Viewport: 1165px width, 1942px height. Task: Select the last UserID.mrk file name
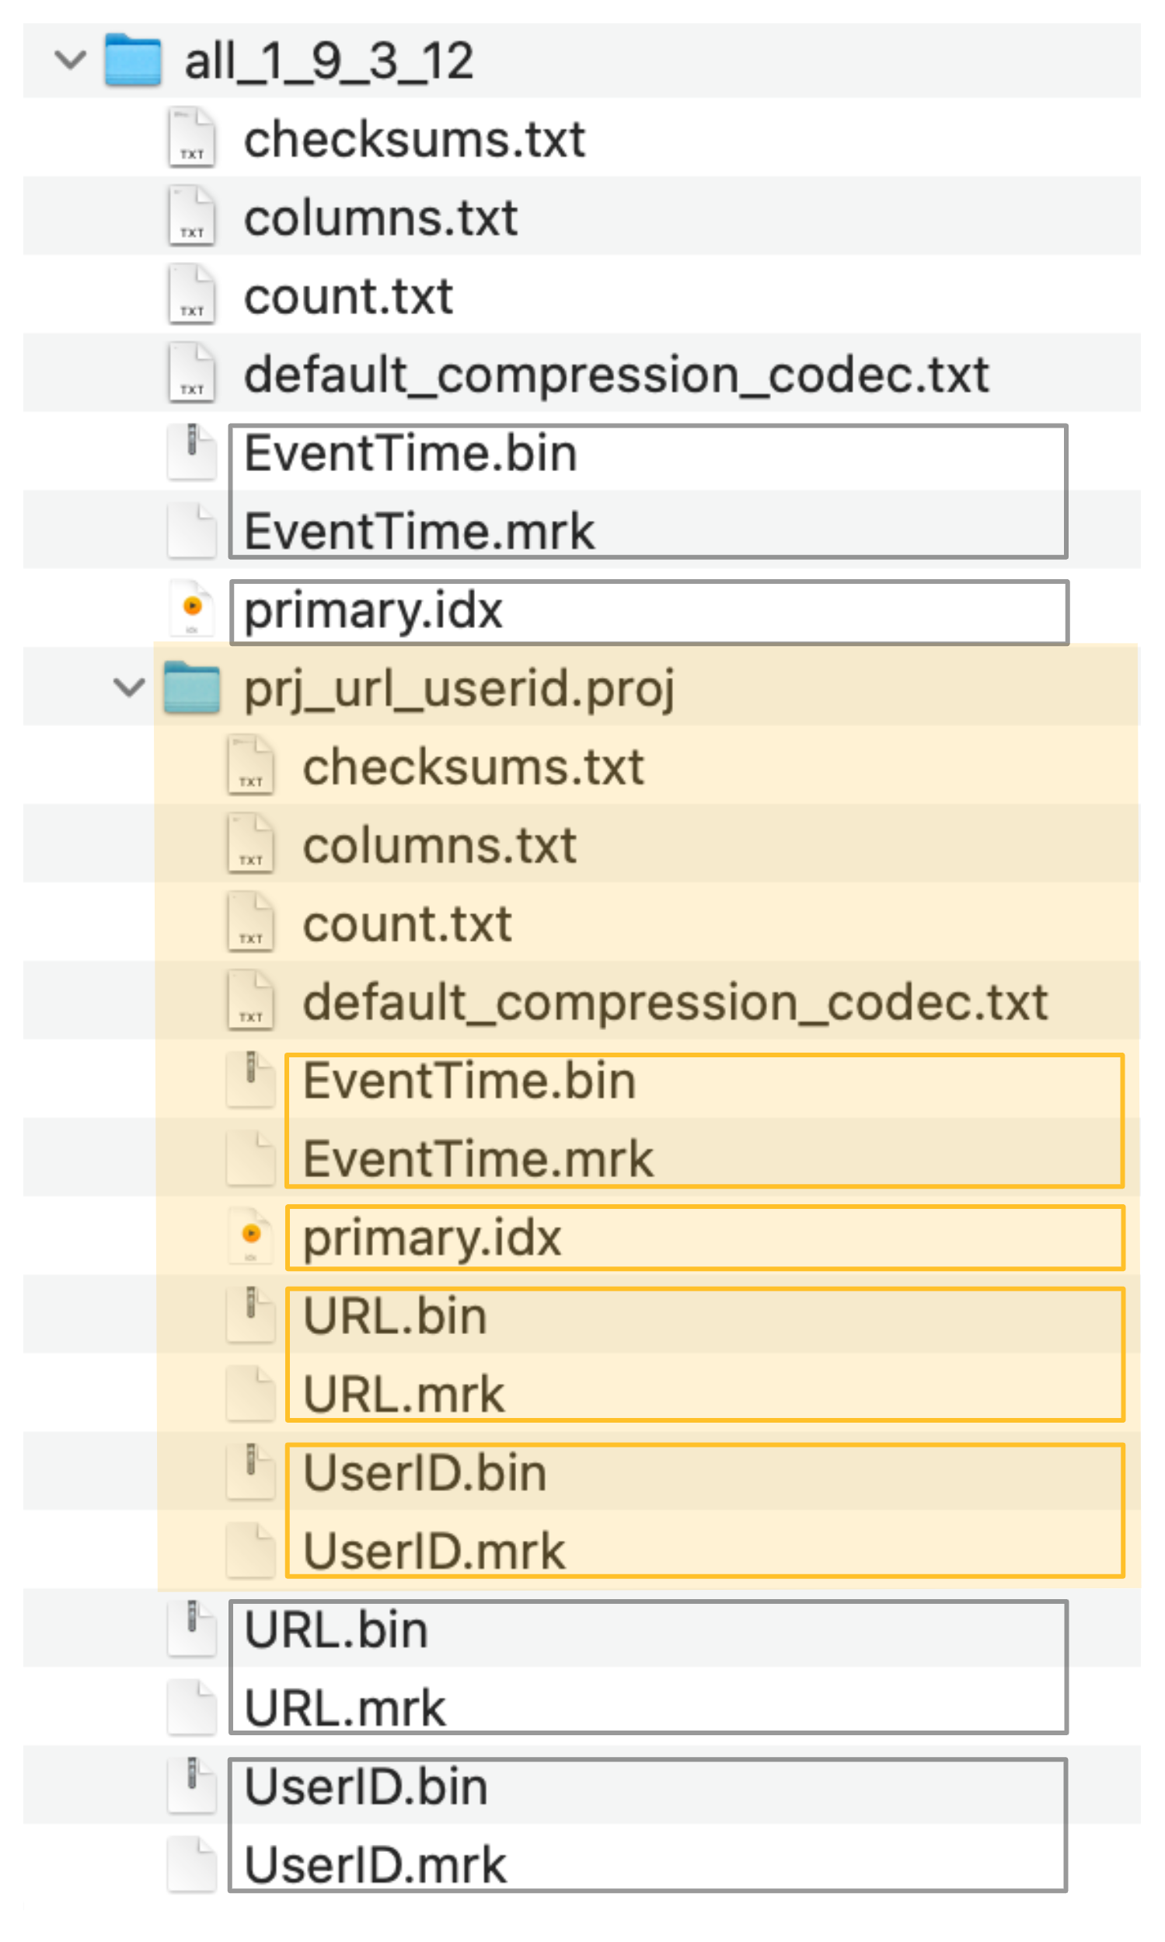coord(375,1864)
